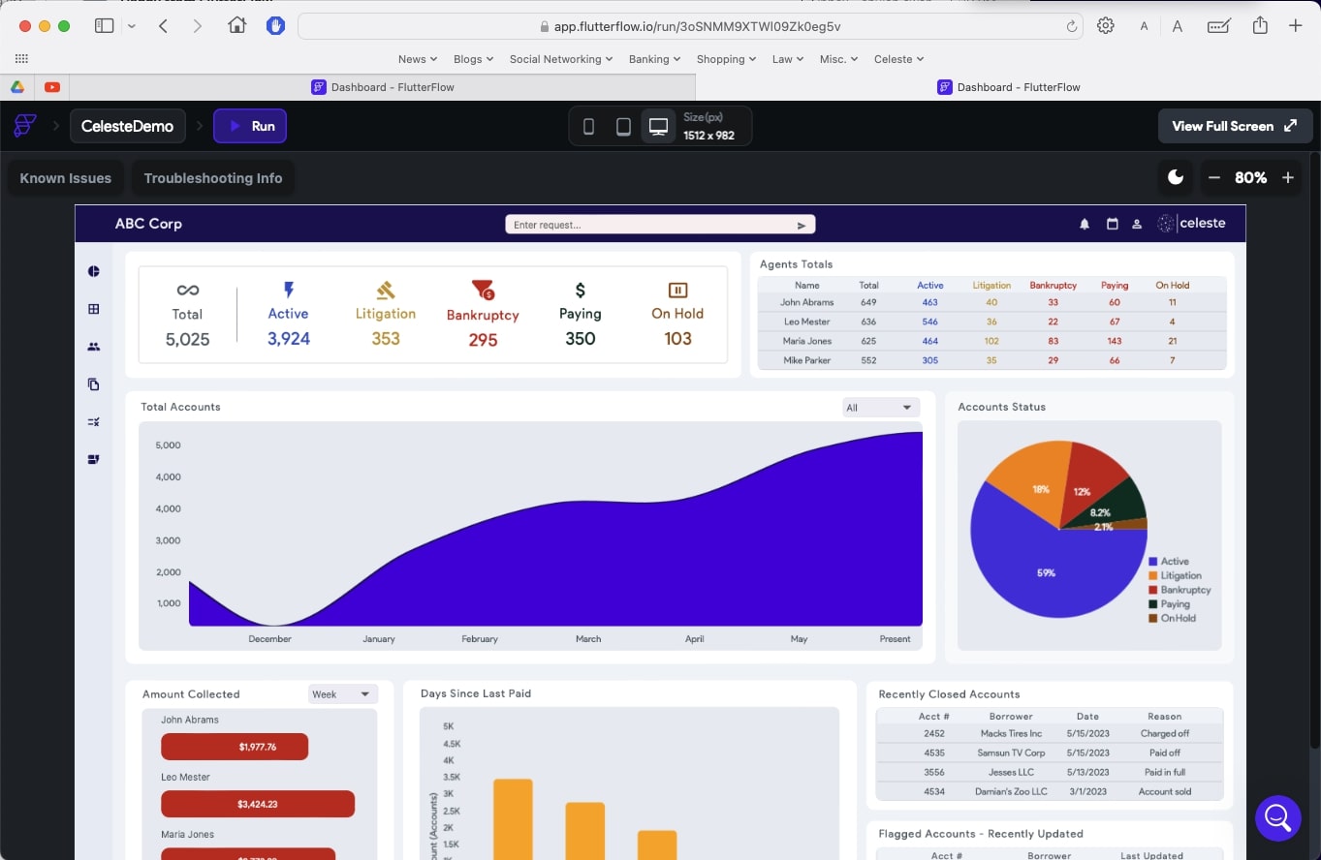Open the Total Accounts All dropdown
Screen dimensions: 1321x860
880,408
